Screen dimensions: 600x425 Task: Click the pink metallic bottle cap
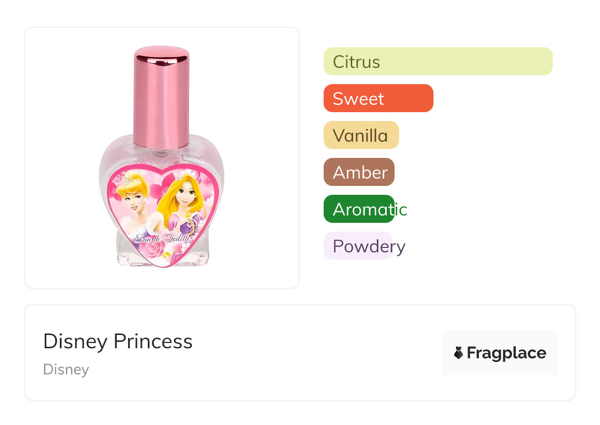161,96
